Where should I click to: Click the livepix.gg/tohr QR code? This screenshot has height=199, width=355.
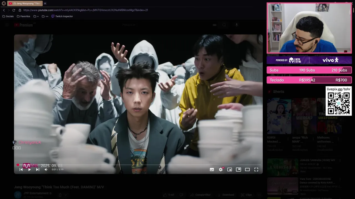[x=339, y=104]
